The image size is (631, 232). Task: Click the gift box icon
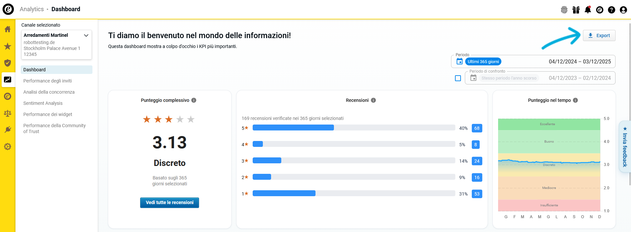pyautogui.click(x=576, y=10)
